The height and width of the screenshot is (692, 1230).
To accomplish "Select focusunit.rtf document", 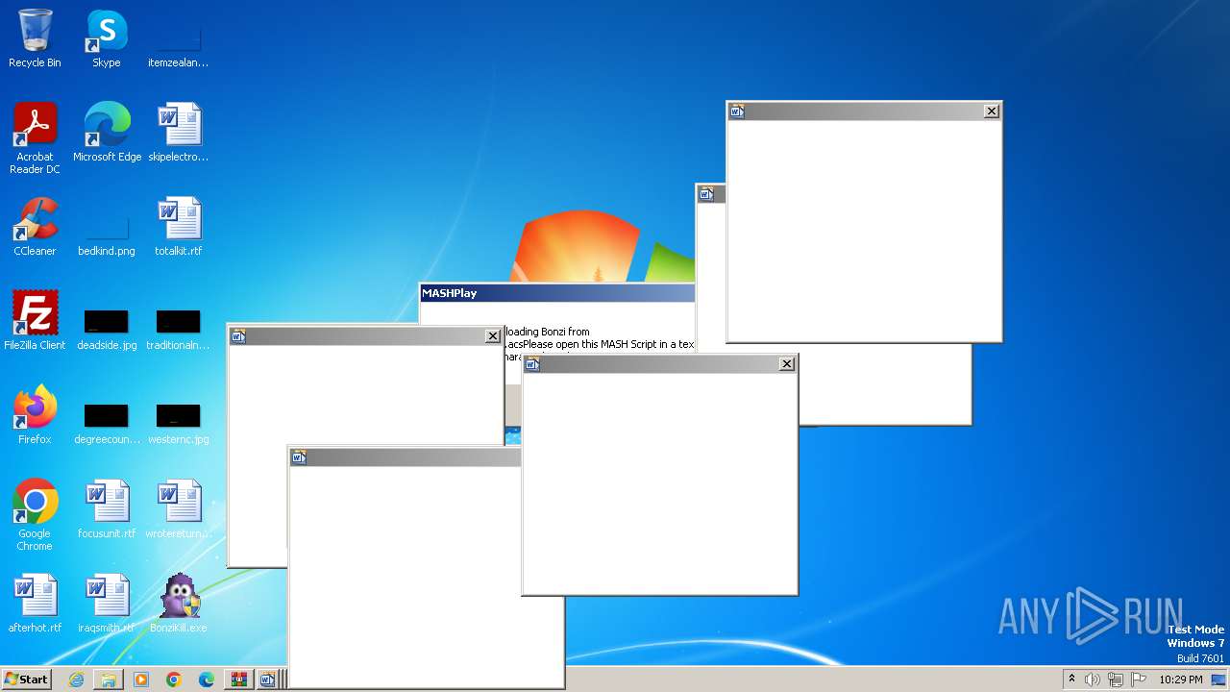I will (107, 509).
